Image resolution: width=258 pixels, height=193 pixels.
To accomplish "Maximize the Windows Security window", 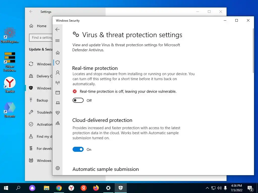I will tap(237, 20).
